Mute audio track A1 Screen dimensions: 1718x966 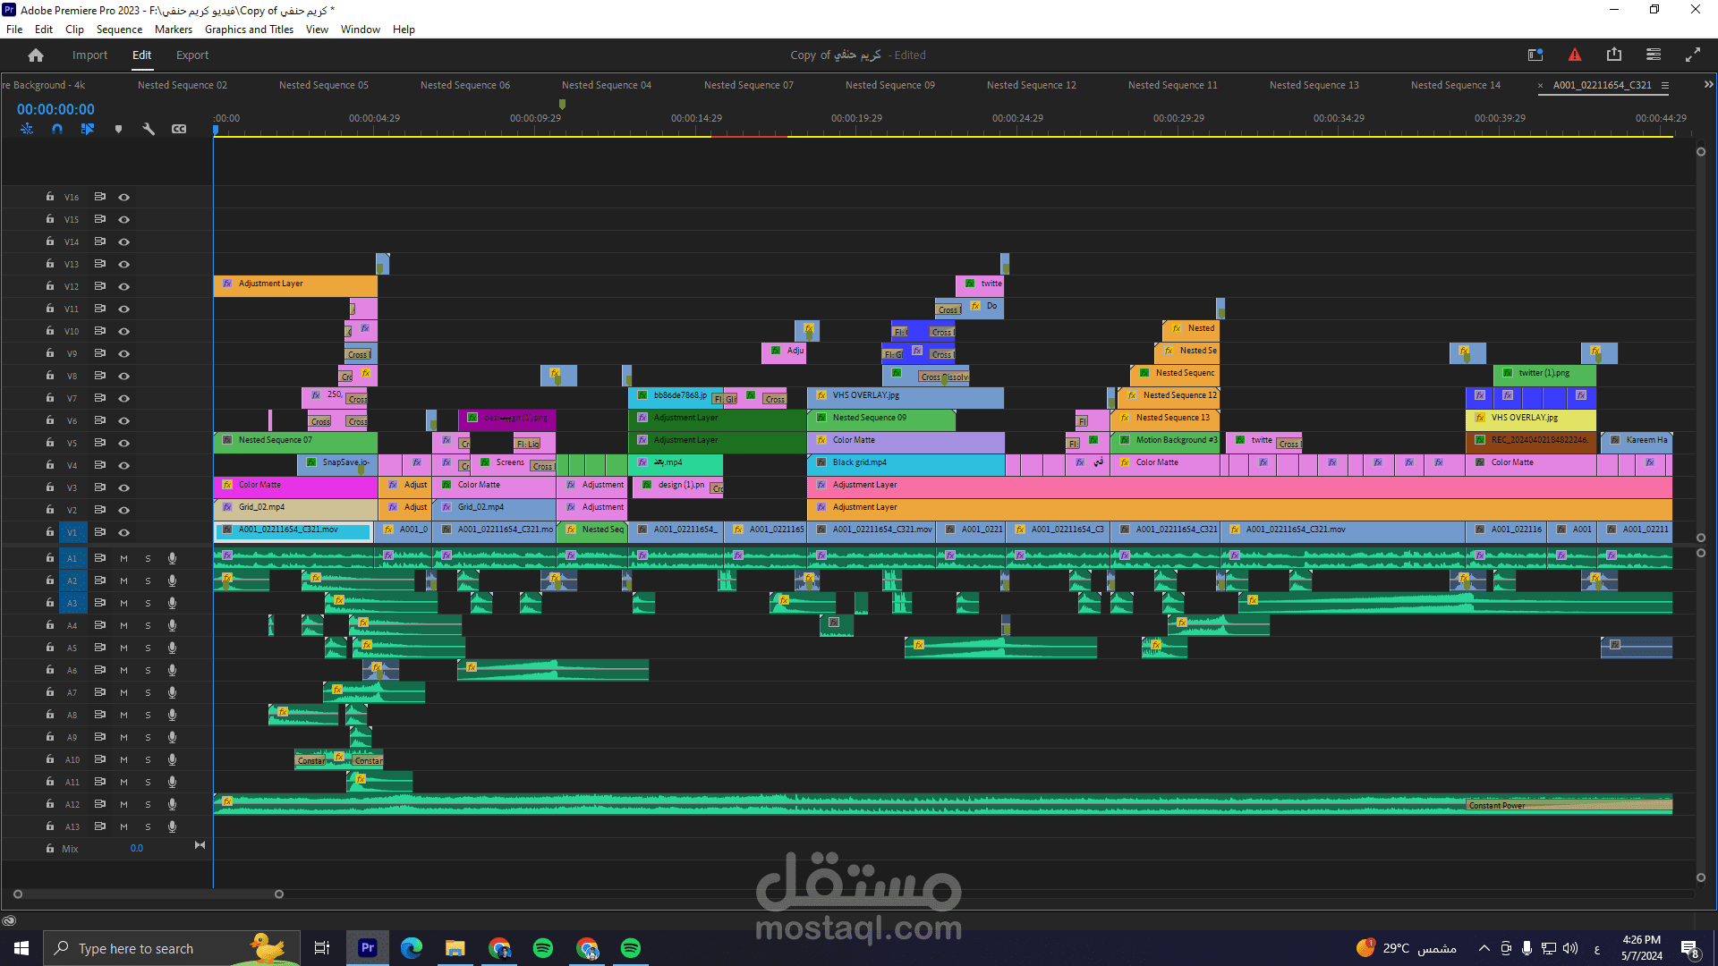[x=124, y=558]
